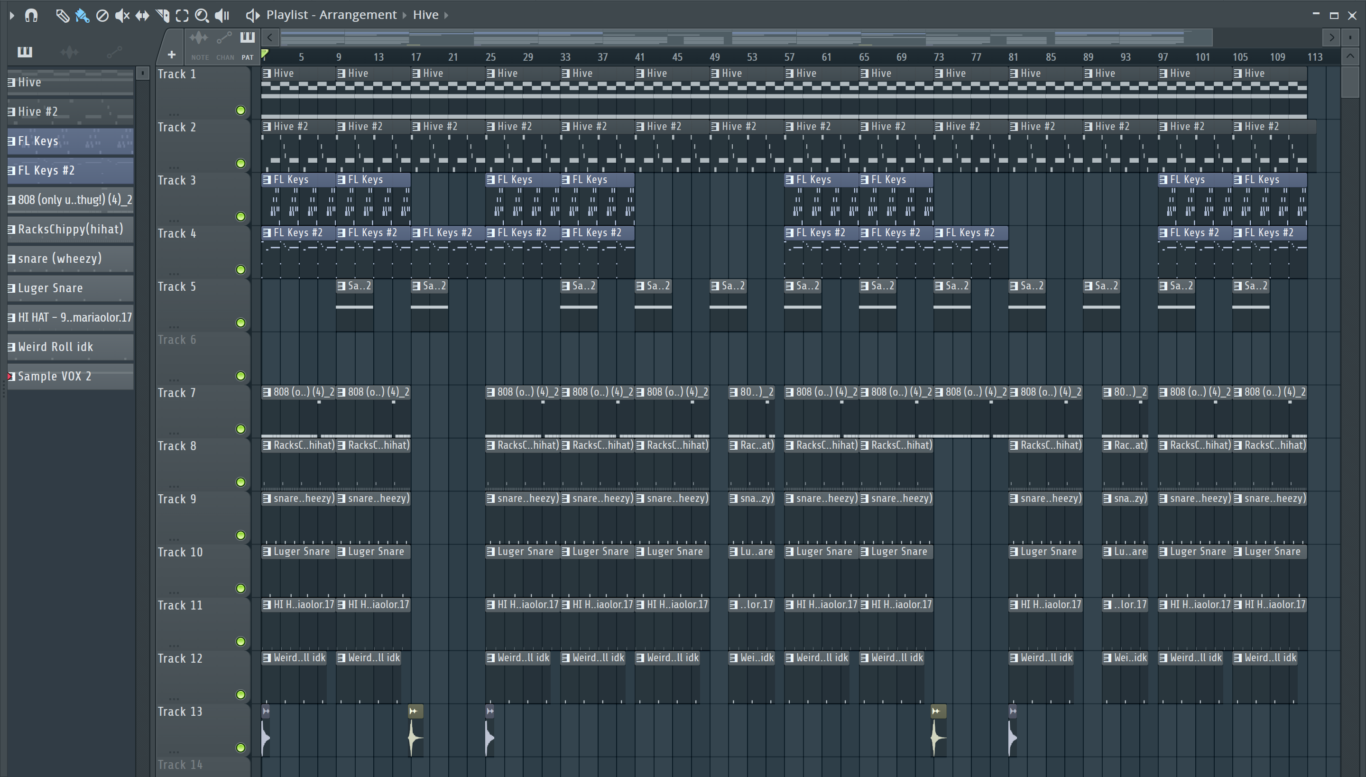Show audio clips in the picker panel
The width and height of the screenshot is (1366, 777).
pyautogui.click(x=69, y=52)
